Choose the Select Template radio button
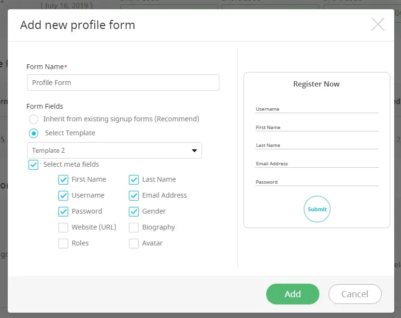401x318 pixels. (x=33, y=133)
